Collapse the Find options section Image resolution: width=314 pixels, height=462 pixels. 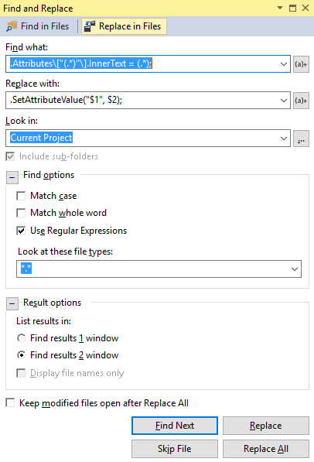(x=12, y=177)
